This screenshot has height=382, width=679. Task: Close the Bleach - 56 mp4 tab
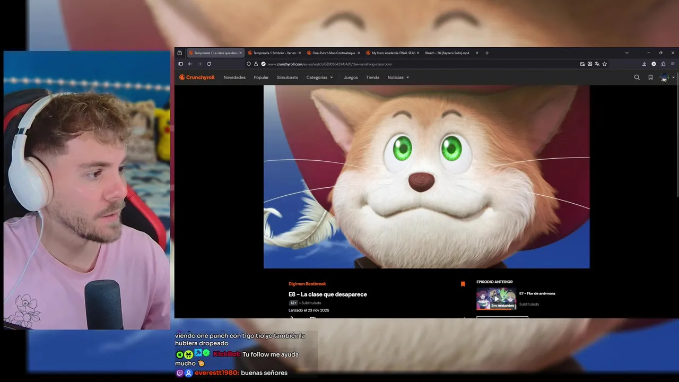[x=477, y=53]
